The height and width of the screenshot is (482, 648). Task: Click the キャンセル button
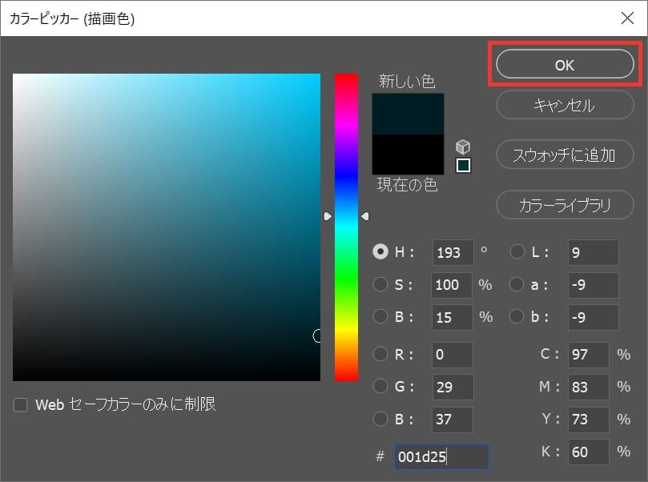pyautogui.click(x=565, y=105)
